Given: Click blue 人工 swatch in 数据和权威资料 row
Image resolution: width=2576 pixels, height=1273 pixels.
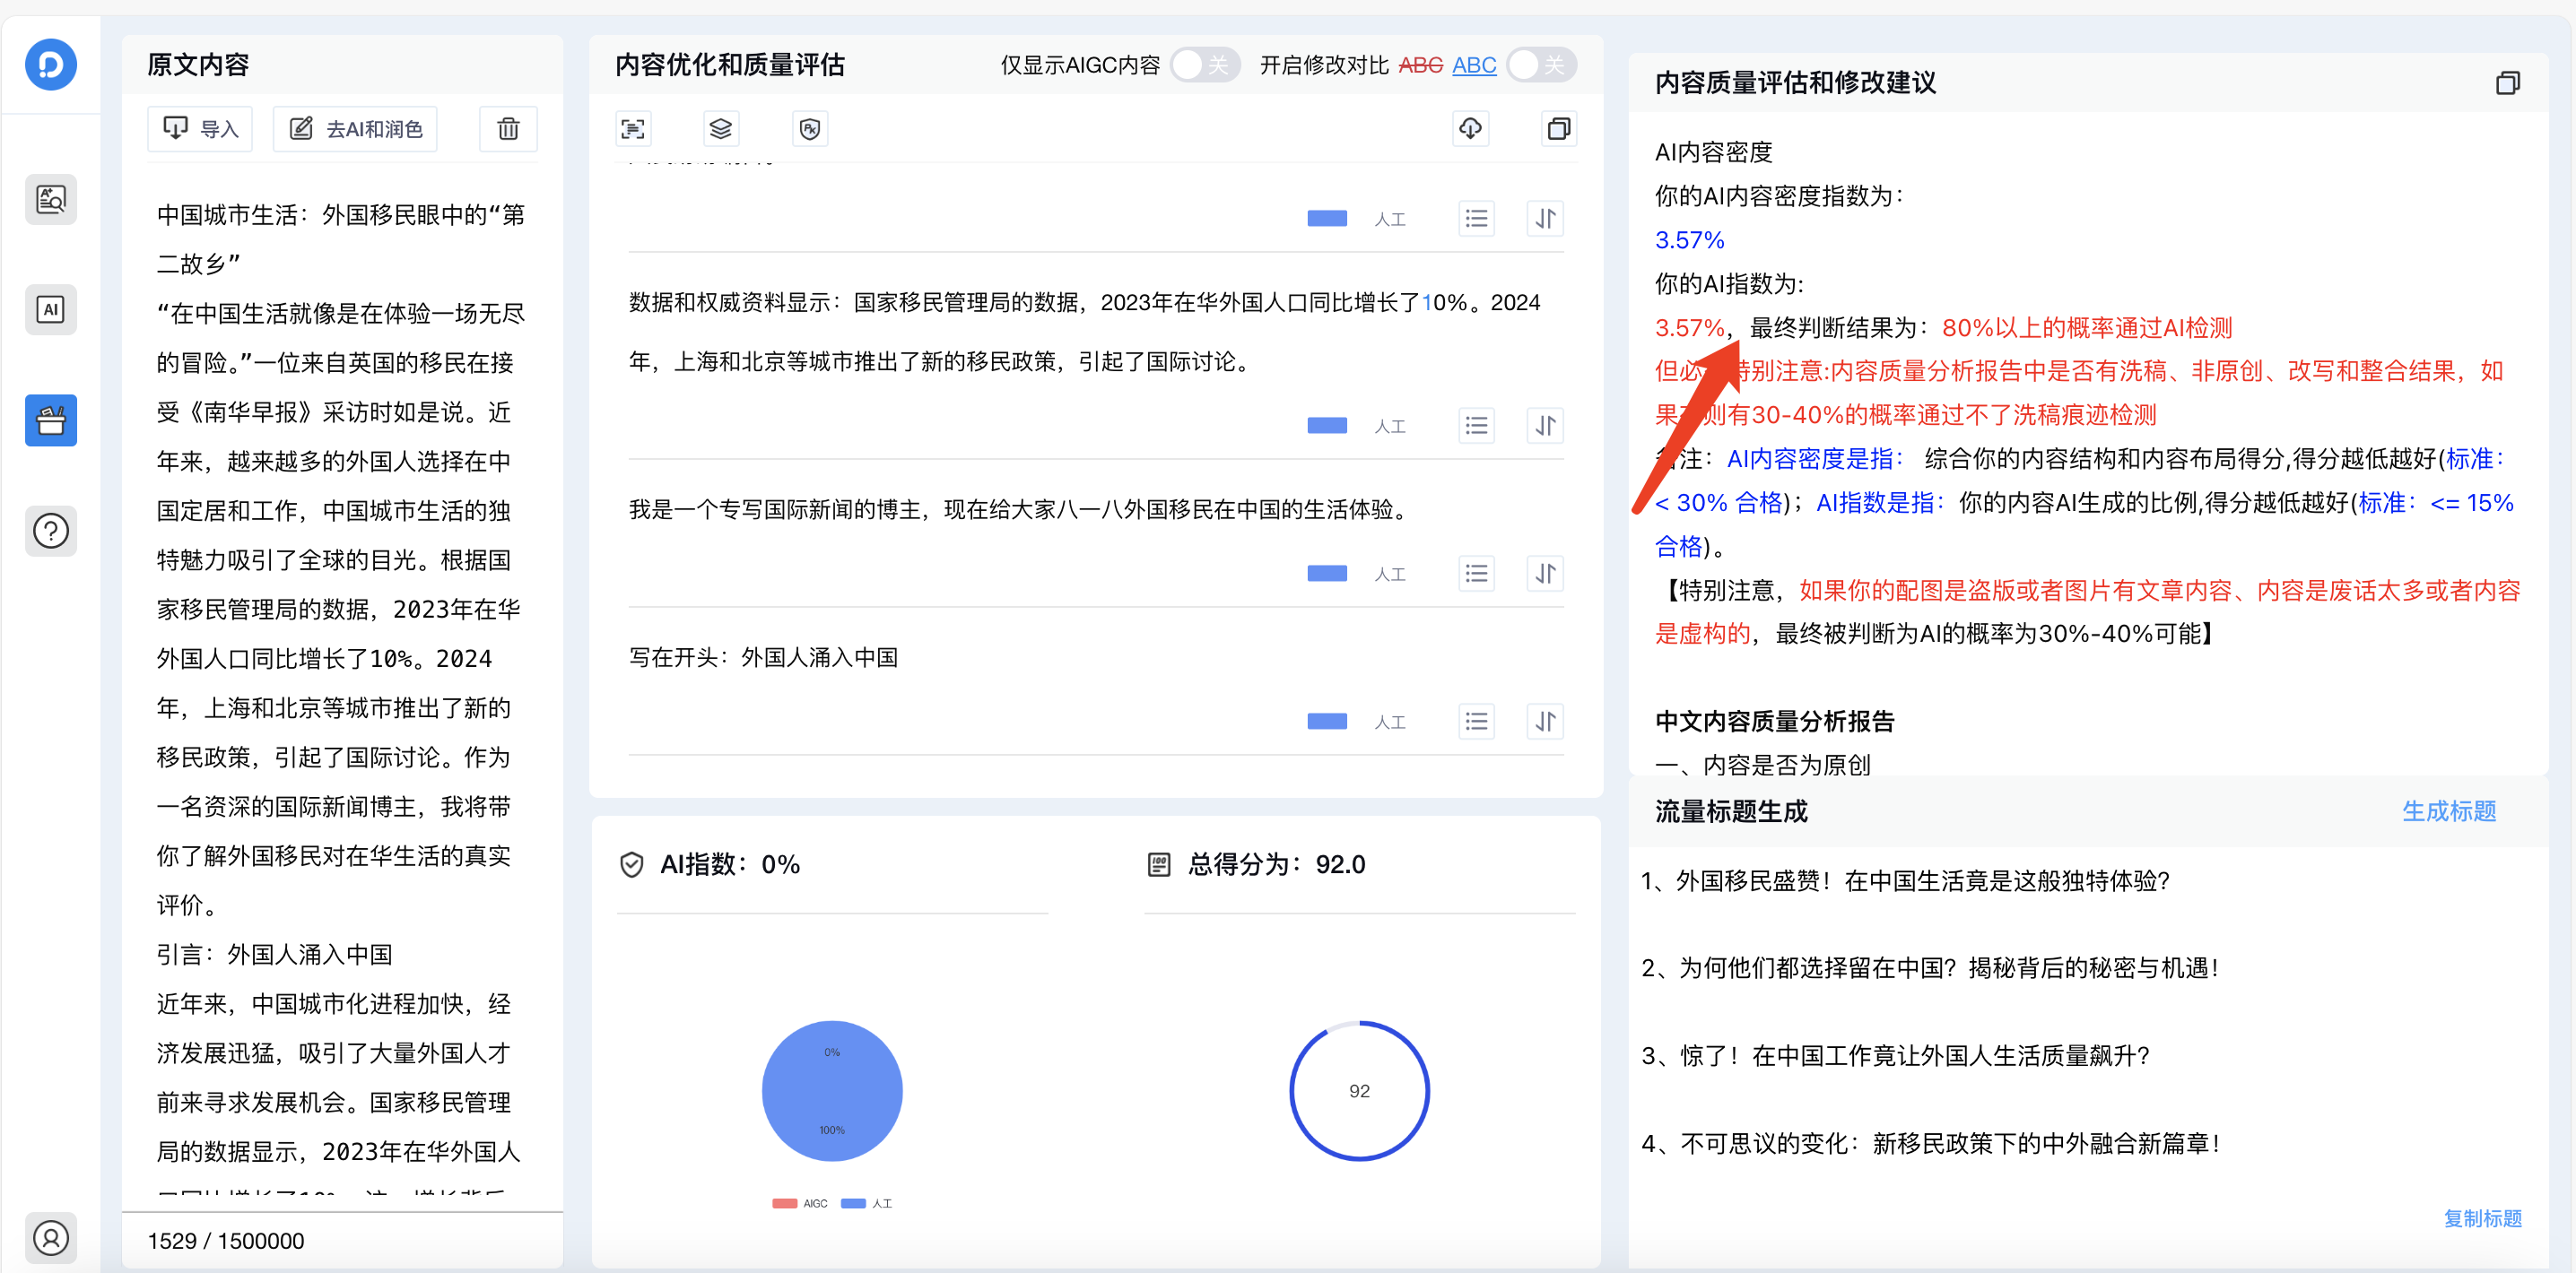Looking at the screenshot, I should click(1327, 427).
